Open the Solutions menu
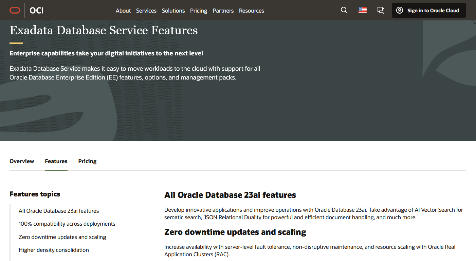Screen dimensions: 476x261 click(173, 11)
